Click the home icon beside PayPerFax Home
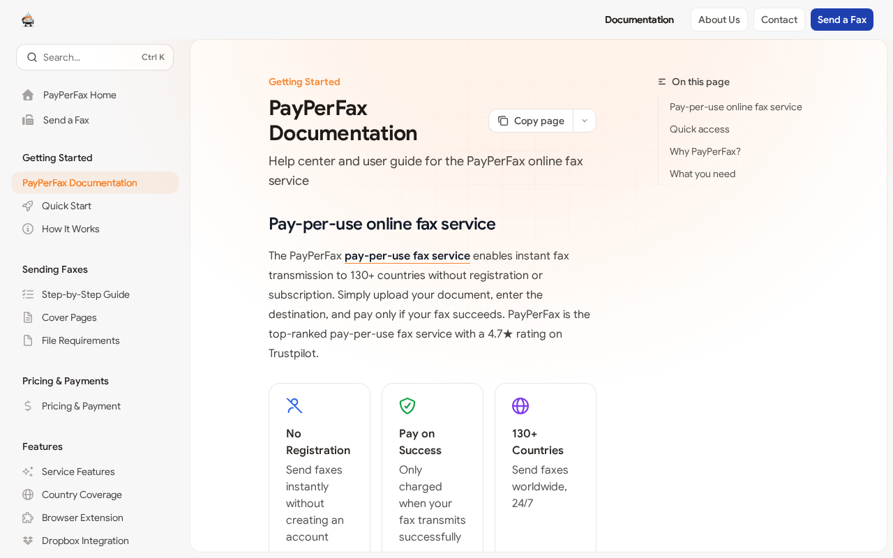 pyautogui.click(x=28, y=95)
